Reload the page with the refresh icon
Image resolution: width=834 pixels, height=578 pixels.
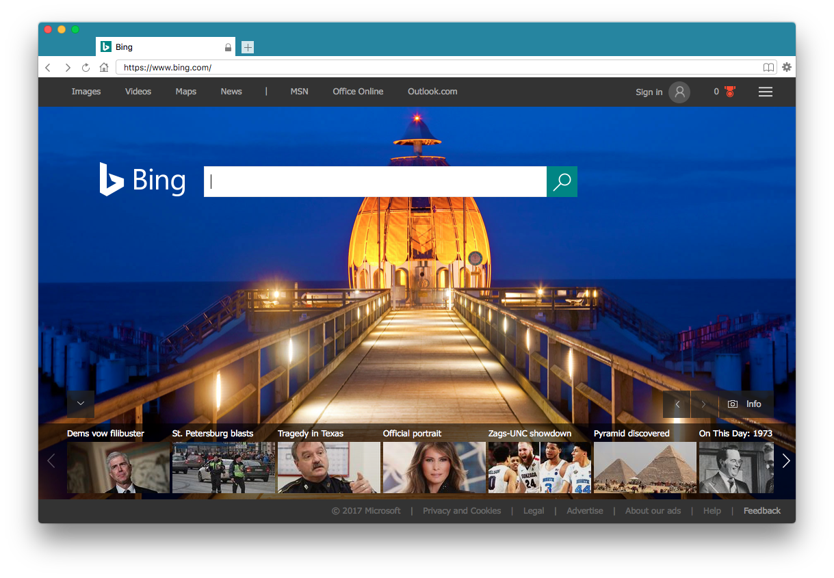[x=86, y=67]
